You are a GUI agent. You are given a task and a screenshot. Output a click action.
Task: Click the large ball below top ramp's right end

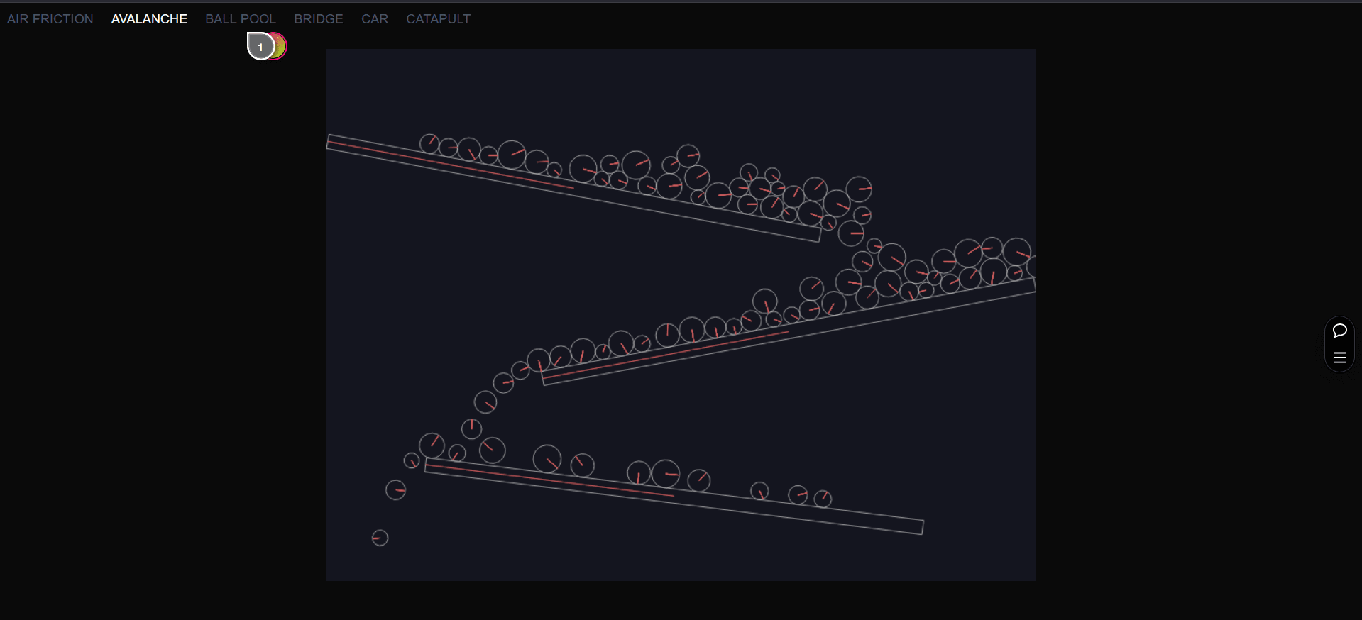tap(851, 233)
